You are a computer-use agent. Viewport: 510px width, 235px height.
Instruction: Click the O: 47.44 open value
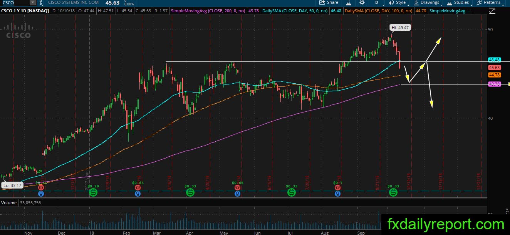[86, 11]
